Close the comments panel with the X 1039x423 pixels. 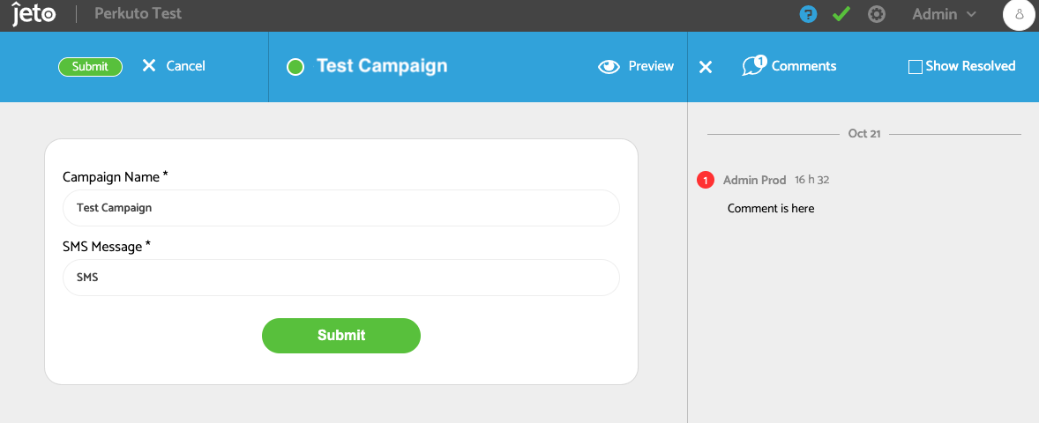706,67
